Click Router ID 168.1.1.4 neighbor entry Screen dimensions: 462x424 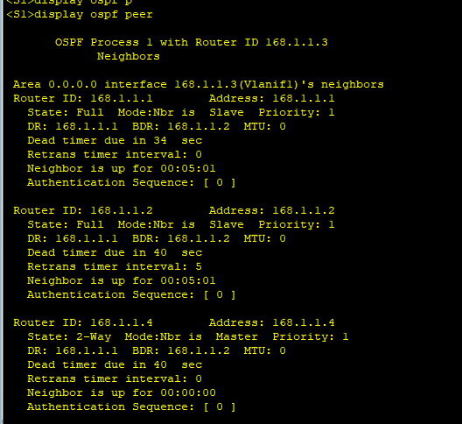(x=83, y=322)
